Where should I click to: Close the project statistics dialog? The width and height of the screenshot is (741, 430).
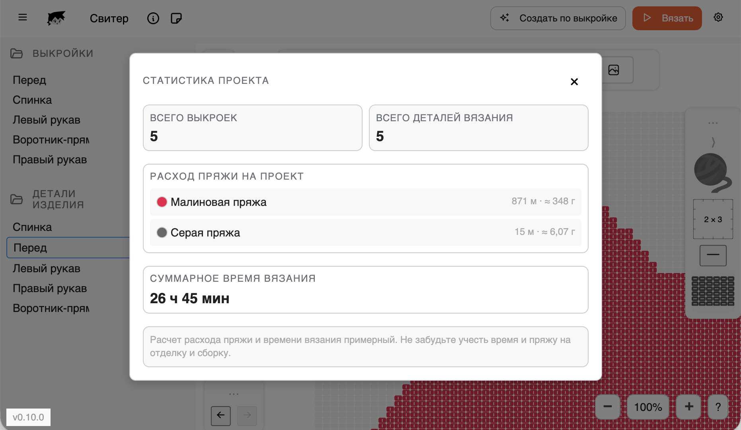[x=574, y=81]
